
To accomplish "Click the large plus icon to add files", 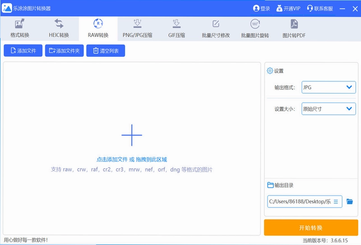I will (x=132, y=135).
